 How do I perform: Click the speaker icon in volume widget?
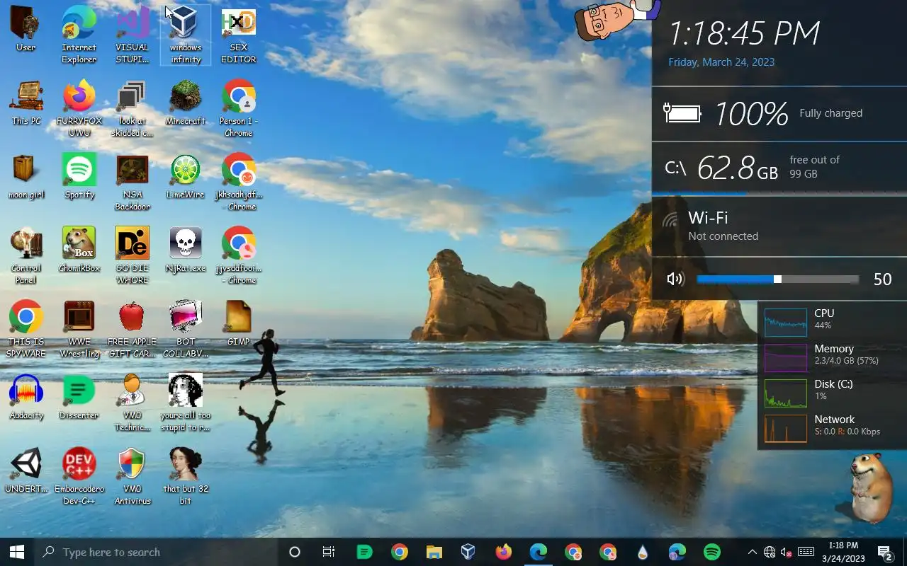pyautogui.click(x=675, y=279)
